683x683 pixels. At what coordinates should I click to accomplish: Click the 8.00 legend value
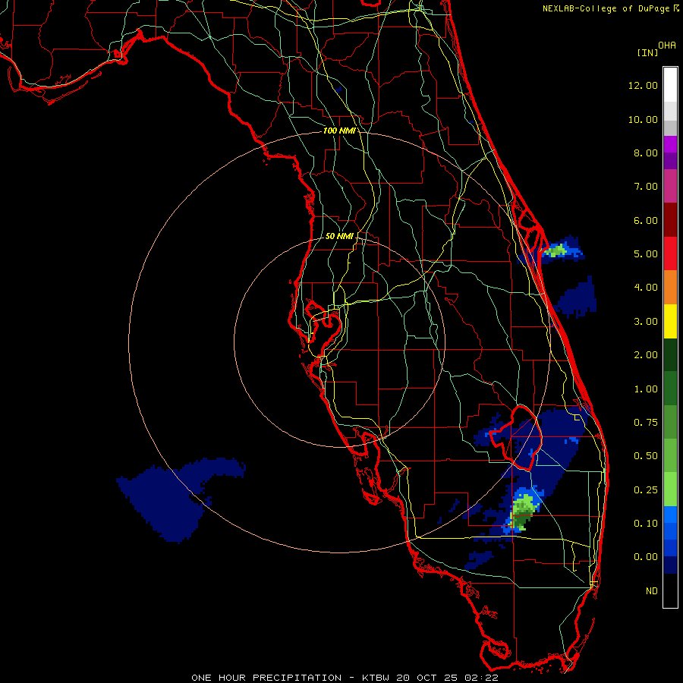click(646, 153)
